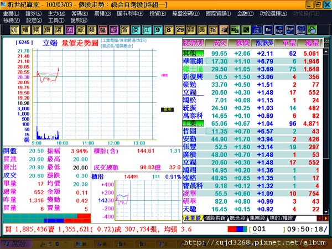Click the cyan 9 toolbar button

click(158, 30)
